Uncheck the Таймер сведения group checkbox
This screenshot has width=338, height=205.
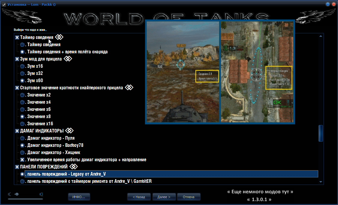17,37
